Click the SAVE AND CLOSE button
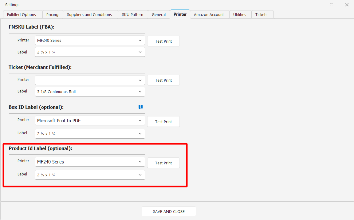The image size is (354, 220). pyautogui.click(x=169, y=211)
